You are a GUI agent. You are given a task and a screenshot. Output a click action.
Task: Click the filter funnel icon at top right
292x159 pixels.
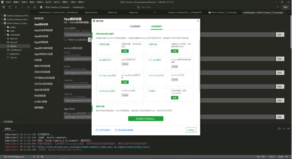pos(278,7)
